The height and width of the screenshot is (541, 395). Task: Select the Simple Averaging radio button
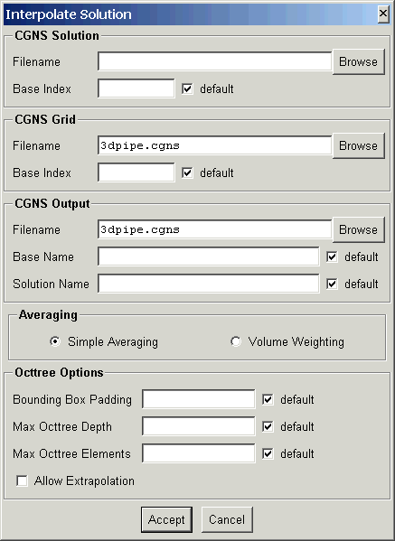55,341
